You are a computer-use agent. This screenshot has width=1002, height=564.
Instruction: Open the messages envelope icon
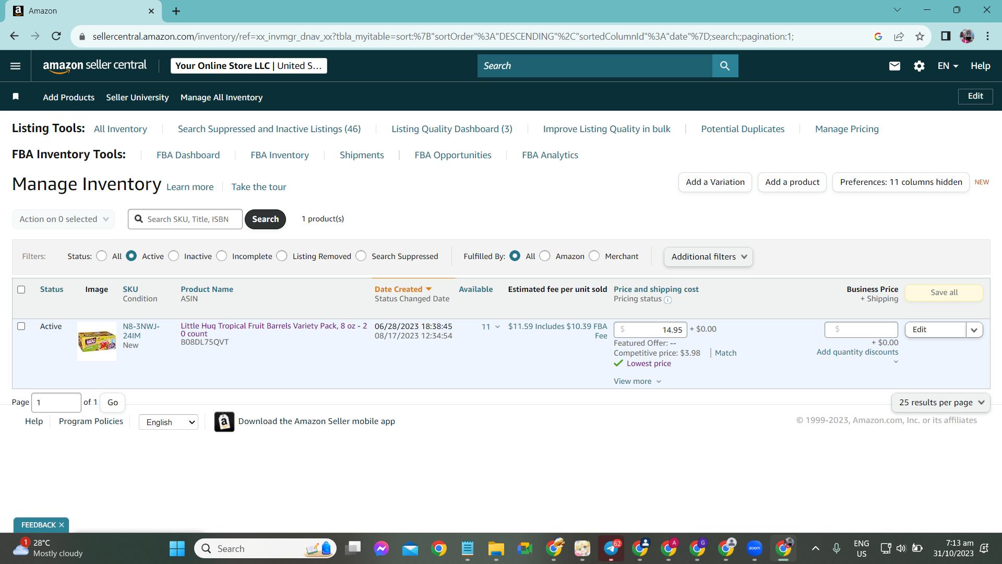tap(894, 66)
